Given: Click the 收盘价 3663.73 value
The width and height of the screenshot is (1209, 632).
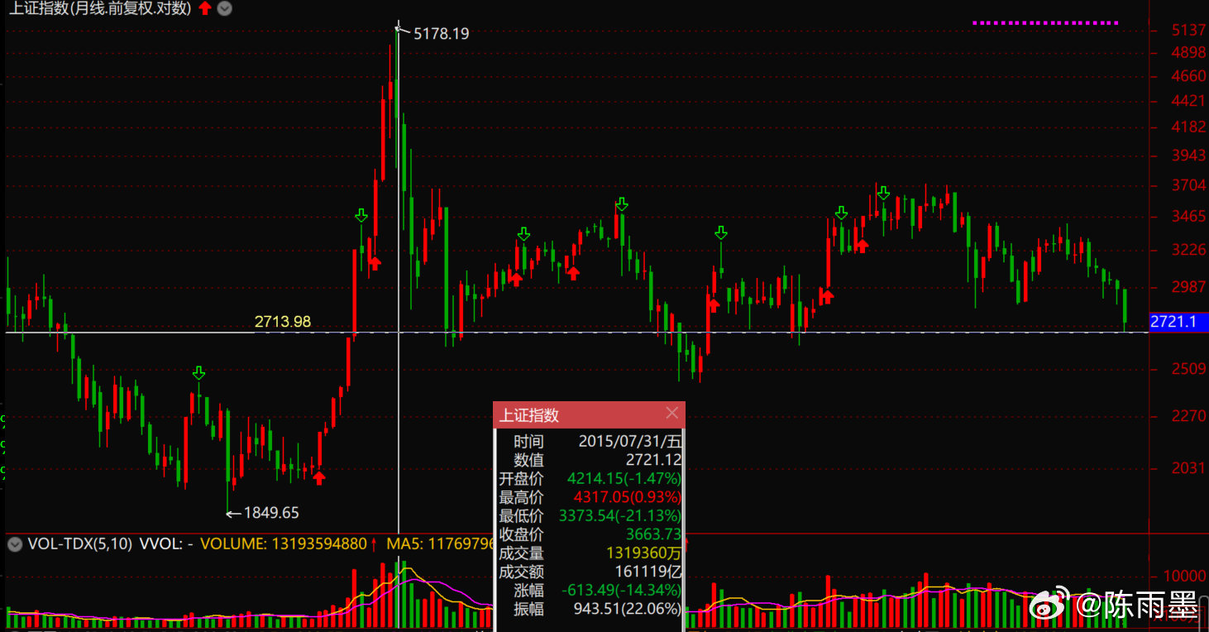Looking at the screenshot, I should click(653, 534).
